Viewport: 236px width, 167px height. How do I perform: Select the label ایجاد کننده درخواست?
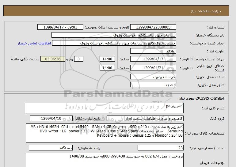207,43
